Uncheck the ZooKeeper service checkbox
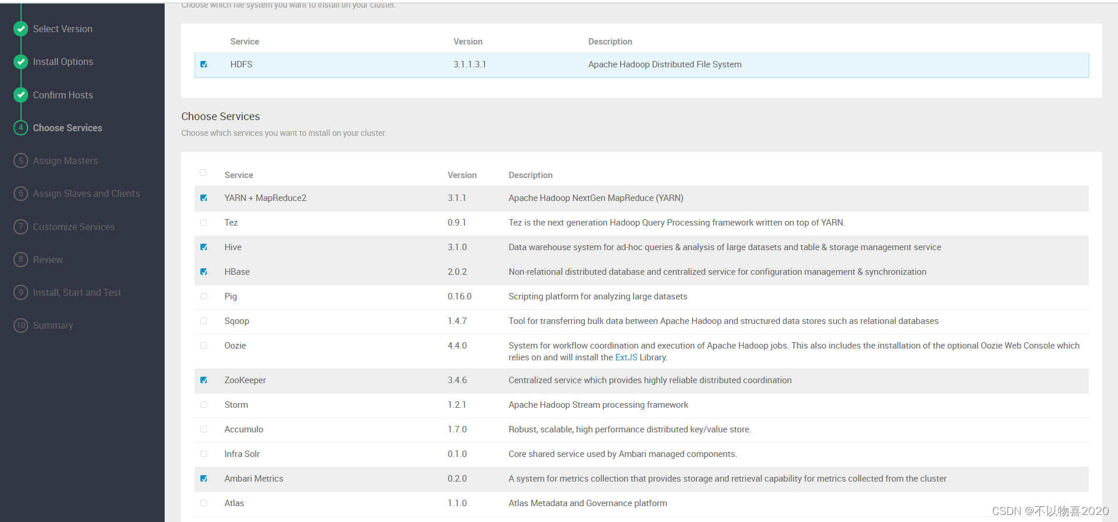The height and width of the screenshot is (522, 1118). click(204, 380)
